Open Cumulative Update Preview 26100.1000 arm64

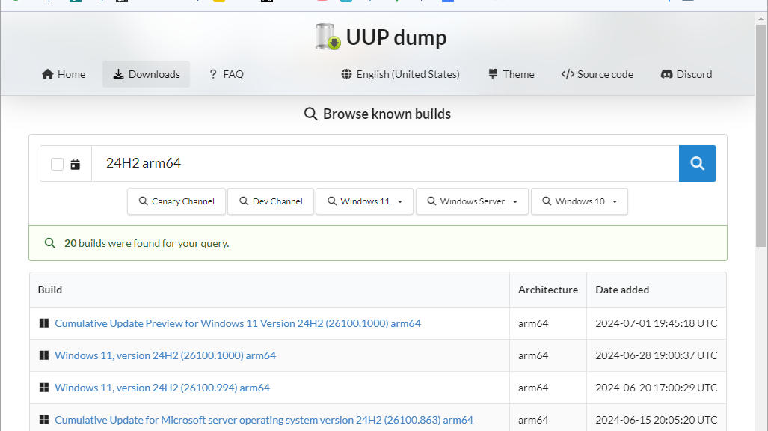238,323
